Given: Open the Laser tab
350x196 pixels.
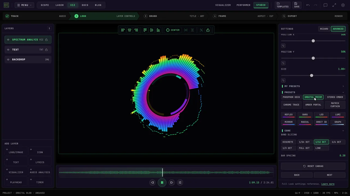Looking at the screenshot, I should (x=60, y=5).
